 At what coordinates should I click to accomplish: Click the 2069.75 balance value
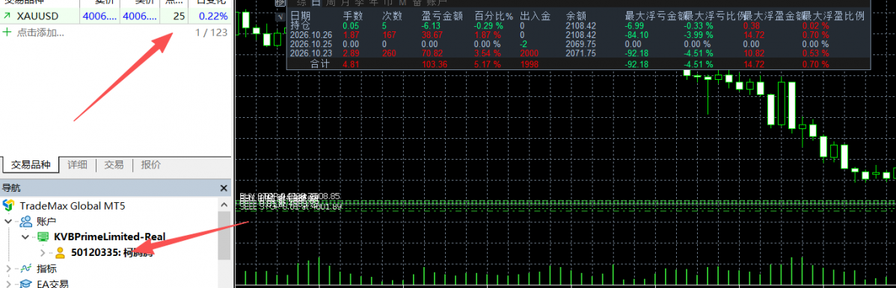coord(580,44)
